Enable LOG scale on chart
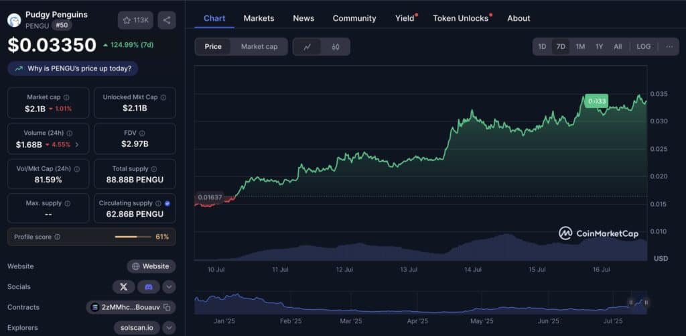The image size is (686, 336). 643,47
